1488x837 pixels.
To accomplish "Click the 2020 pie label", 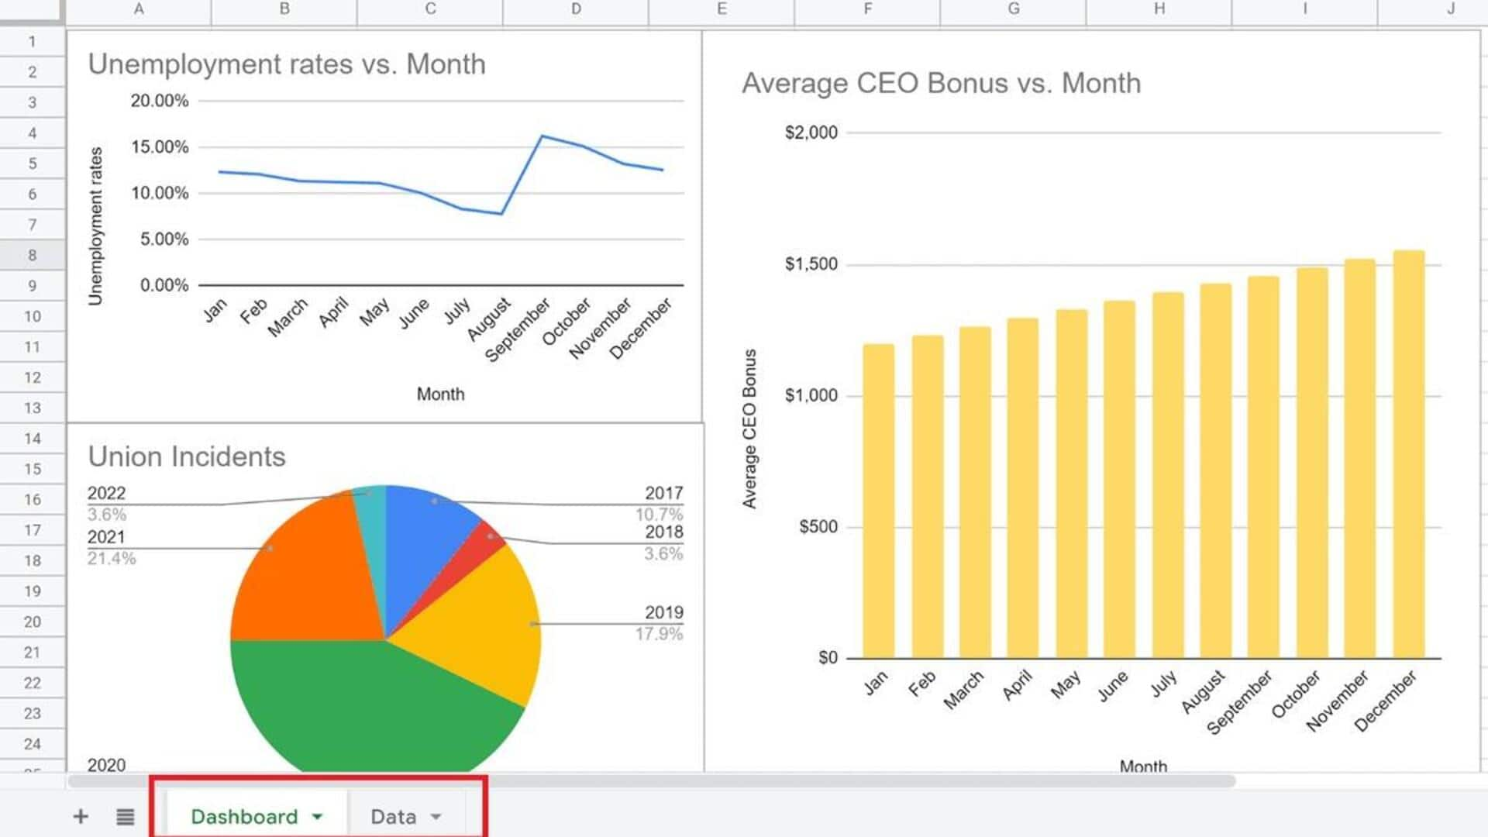I will 106,765.
